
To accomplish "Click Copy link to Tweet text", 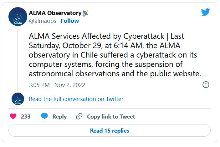I will pos(111,117).
